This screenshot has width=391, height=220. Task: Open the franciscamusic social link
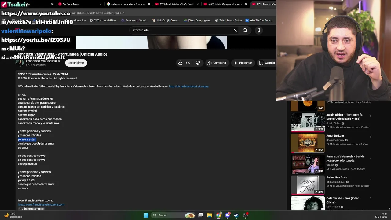31,209
